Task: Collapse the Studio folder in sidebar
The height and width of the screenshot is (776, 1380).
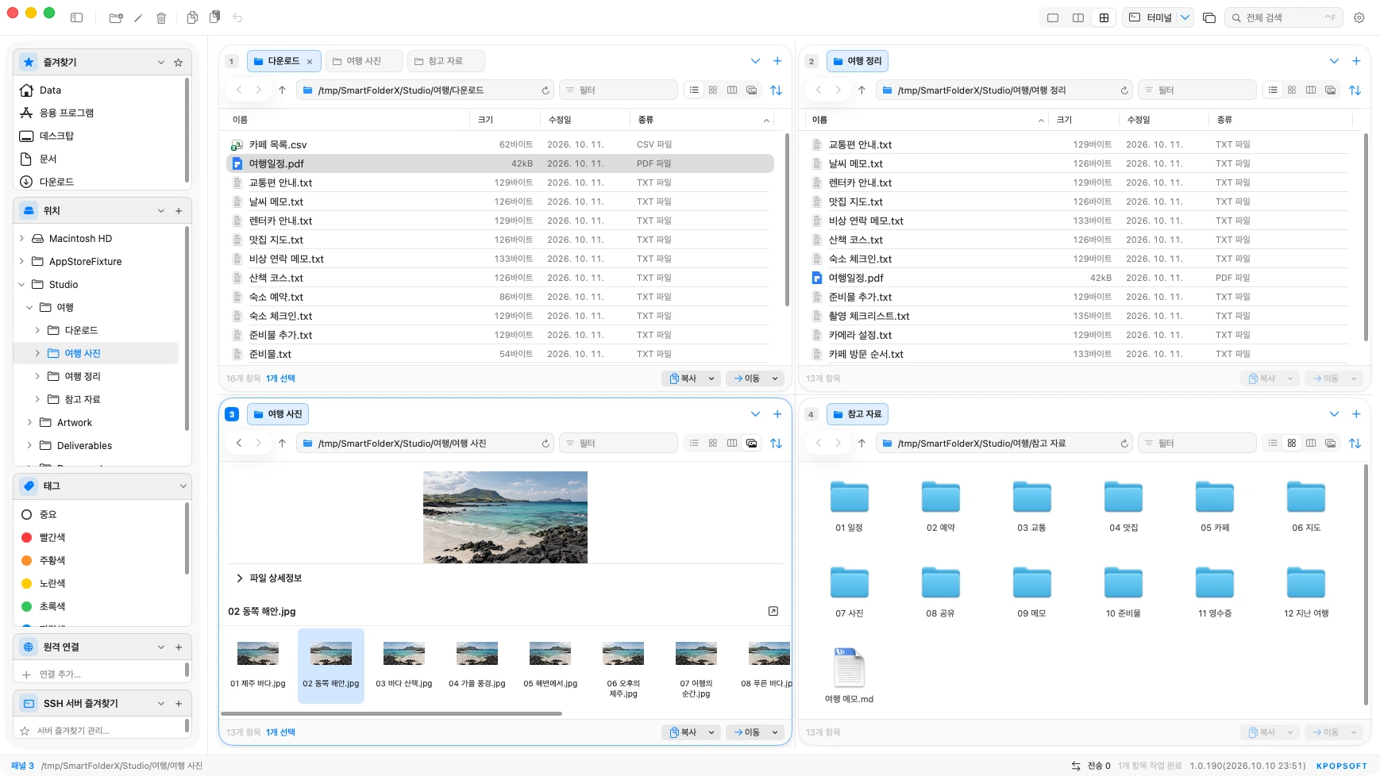Action: pyautogui.click(x=21, y=285)
